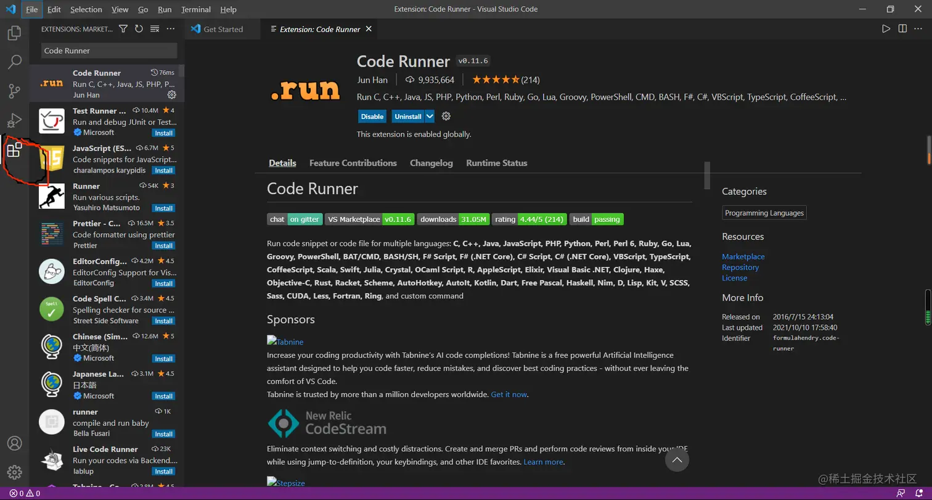Click the Run Code play icon

[x=886, y=29]
